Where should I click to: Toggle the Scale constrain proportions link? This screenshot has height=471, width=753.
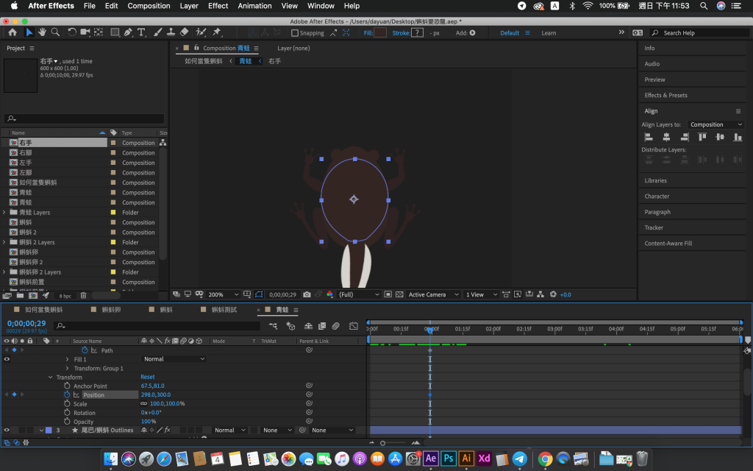click(x=144, y=404)
